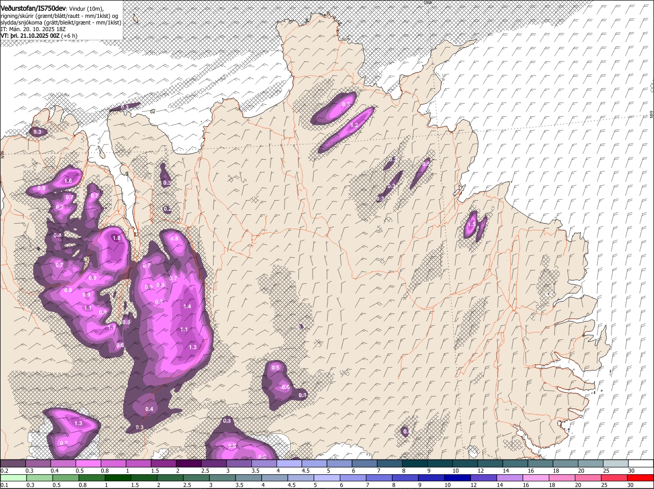Click the 'IT: Mán. 20. 10. 2025 18Z' line
654x489 pixels.
(x=34, y=29)
